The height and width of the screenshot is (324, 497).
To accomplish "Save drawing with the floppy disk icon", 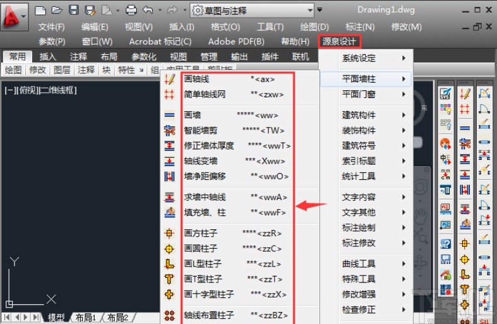I will (74, 10).
